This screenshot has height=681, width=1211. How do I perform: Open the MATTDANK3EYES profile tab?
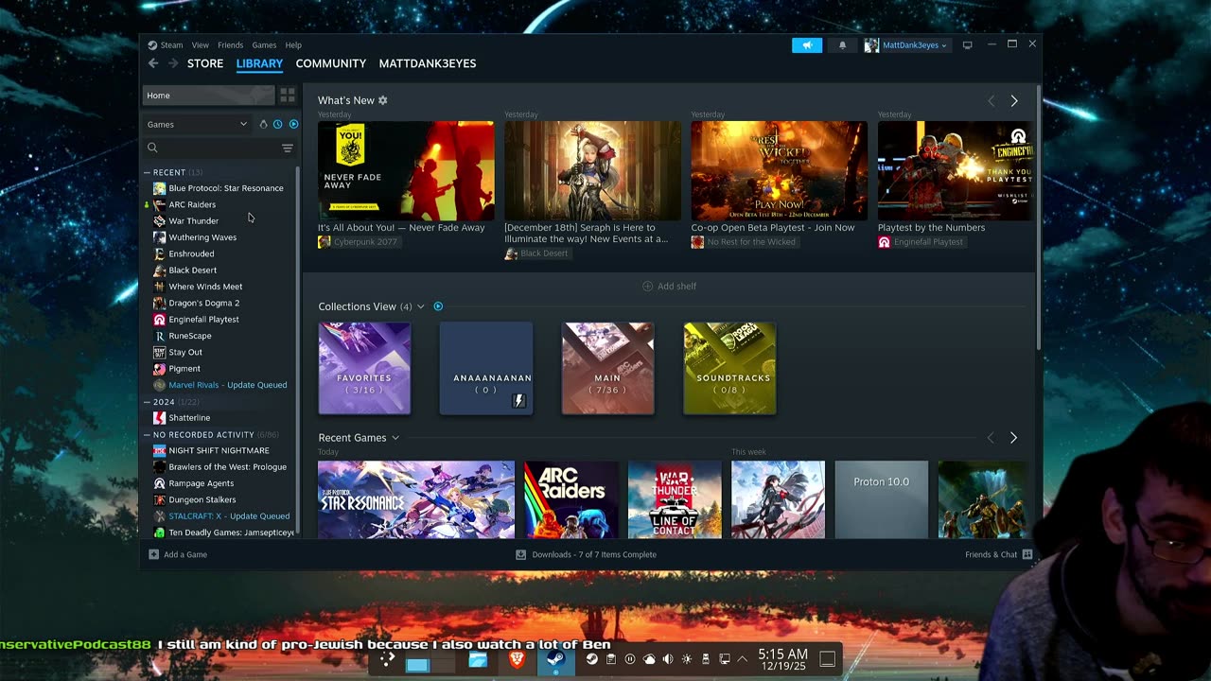[428, 63]
